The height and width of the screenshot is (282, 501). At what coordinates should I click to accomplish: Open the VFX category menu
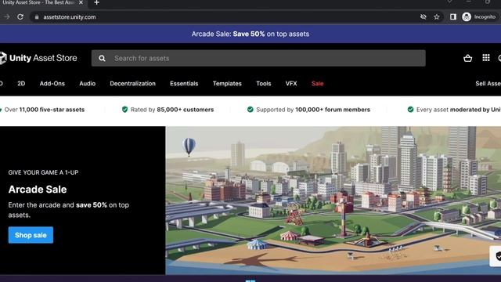(291, 84)
